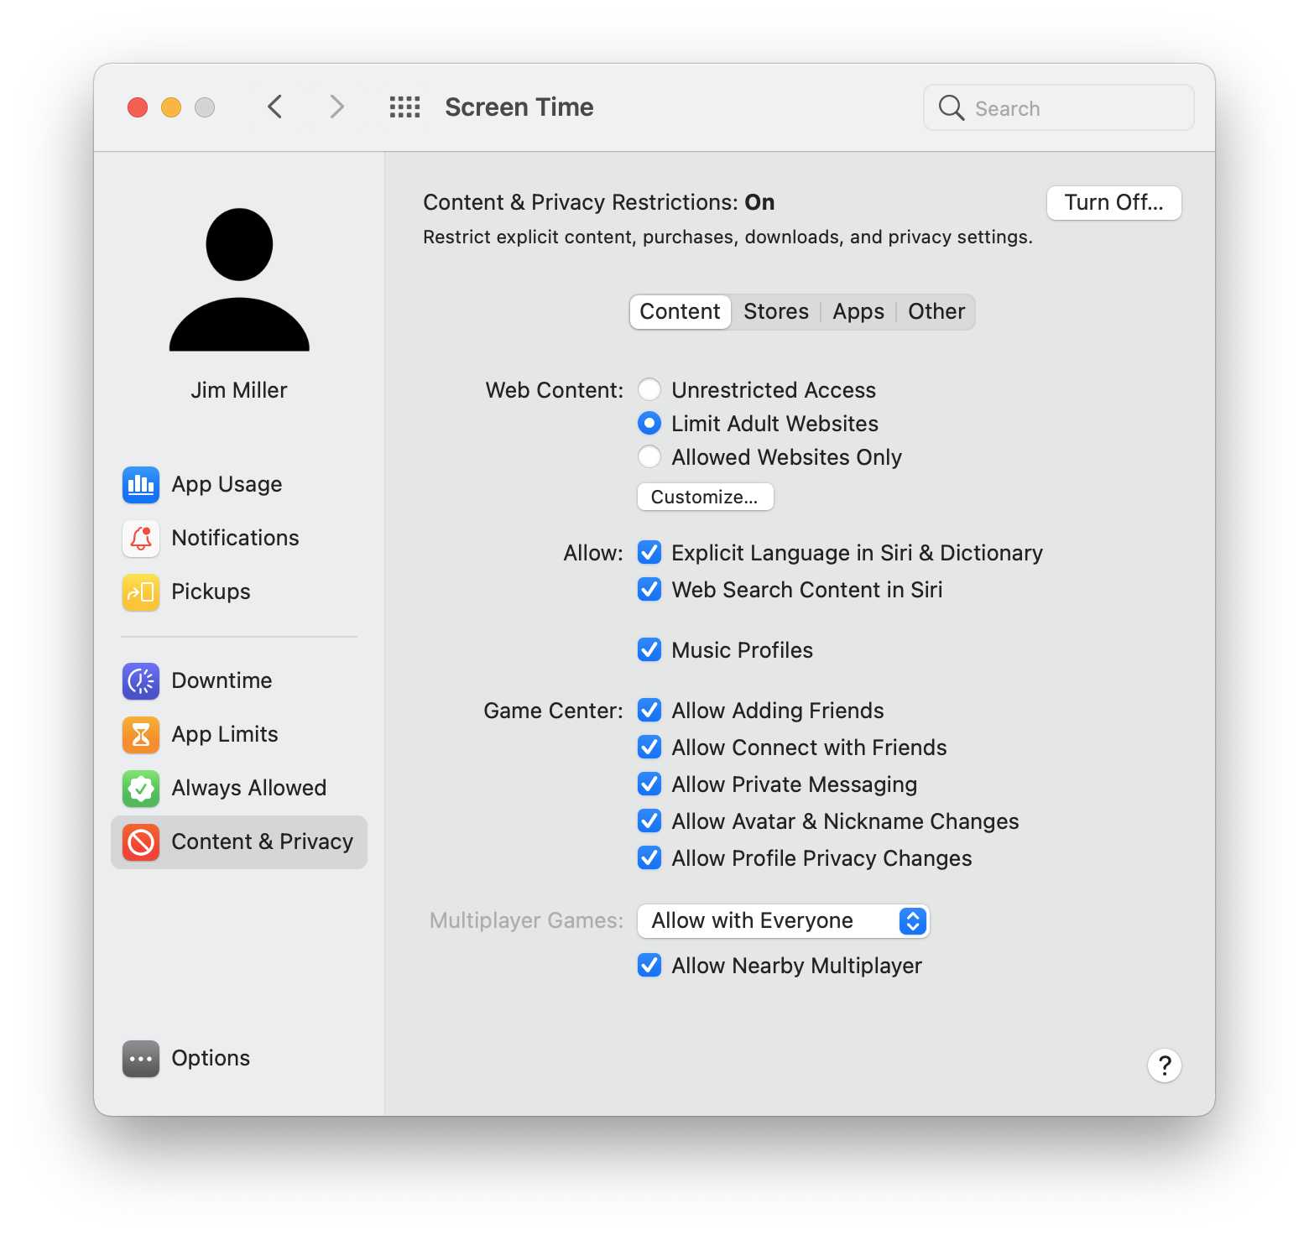
Task: Open the Downtime sidebar icon
Action: pos(140,681)
